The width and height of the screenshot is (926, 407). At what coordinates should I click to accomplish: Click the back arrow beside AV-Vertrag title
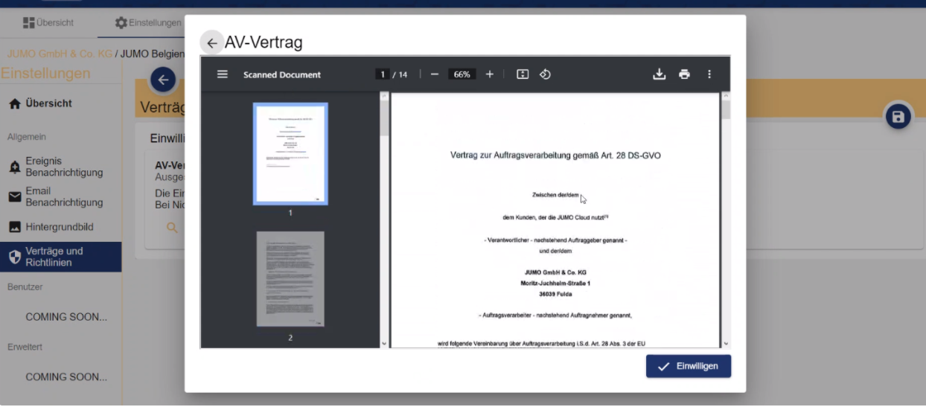tap(212, 43)
